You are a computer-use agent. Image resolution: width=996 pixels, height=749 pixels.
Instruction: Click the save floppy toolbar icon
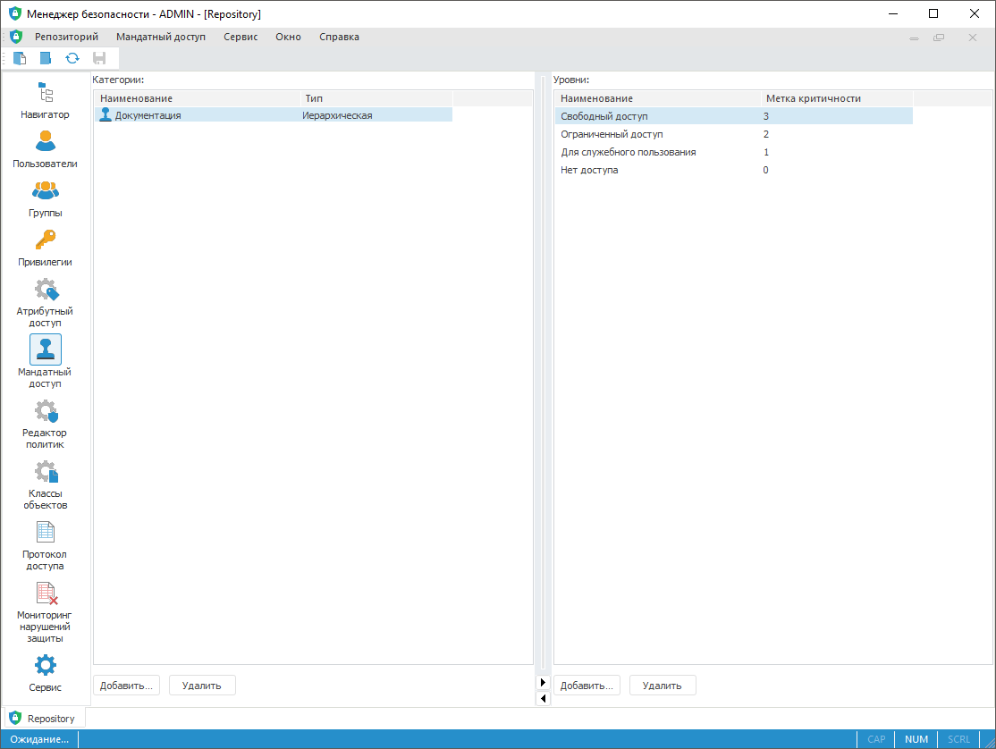coord(99,58)
